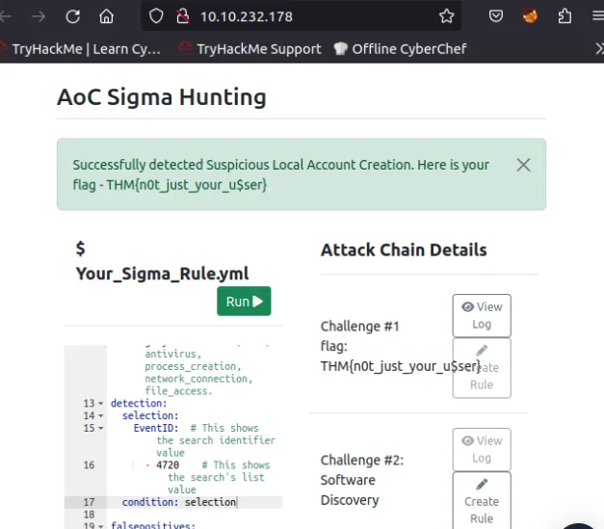Click the AoC Sigma Hunting heading
This screenshot has height=529, width=604.
coord(162,96)
